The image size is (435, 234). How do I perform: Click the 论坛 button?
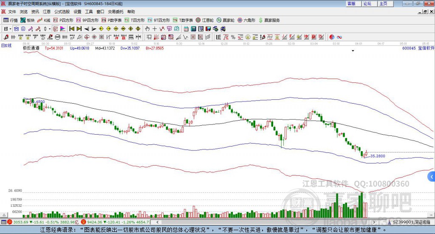coord(370,3)
